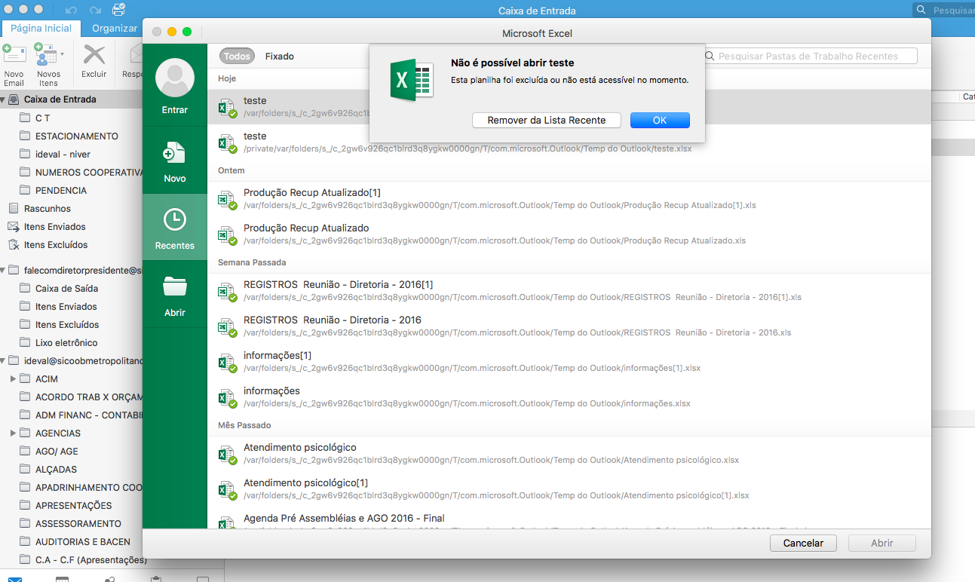Expand the ACIM folder
975x582 pixels.
pyautogui.click(x=13, y=379)
